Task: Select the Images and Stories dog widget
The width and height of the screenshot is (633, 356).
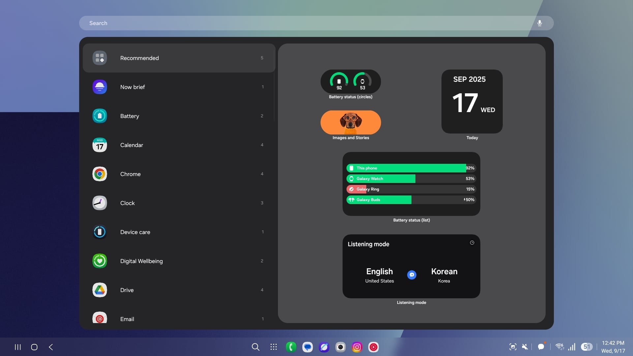Action: pos(350,123)
